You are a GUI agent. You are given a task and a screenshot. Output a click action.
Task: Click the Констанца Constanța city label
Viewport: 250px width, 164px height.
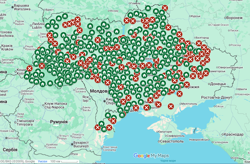[110, 148]
